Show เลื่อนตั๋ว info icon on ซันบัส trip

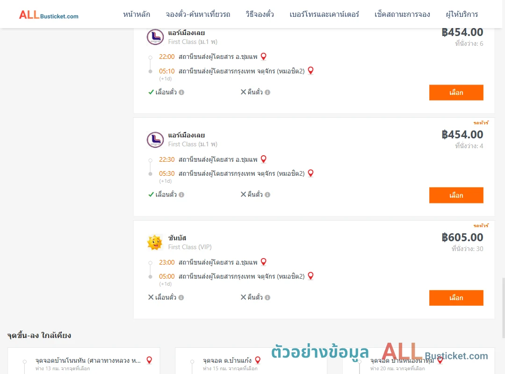[181, 297]
